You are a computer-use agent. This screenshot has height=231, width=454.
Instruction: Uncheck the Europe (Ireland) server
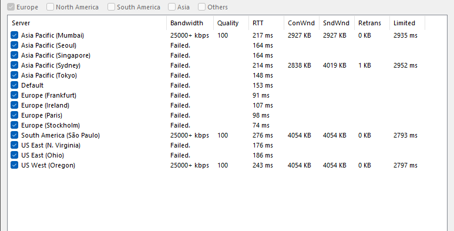click(15, 105)
